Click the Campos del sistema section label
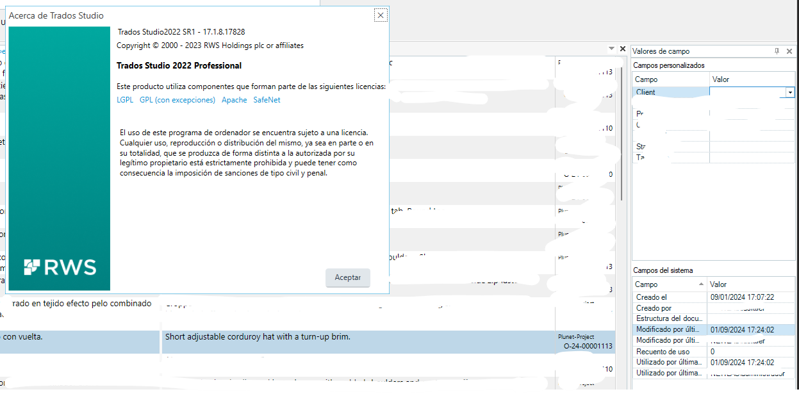The width and height of the screenshot is (799, 394). click(x=663, y=270)
